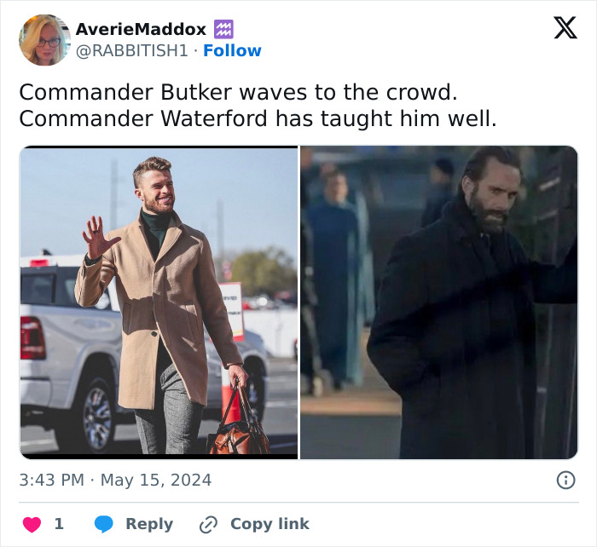The height and width of the screenshot is (547, 597).
Task: Open left photo of man waving
Action: [159, 302]
